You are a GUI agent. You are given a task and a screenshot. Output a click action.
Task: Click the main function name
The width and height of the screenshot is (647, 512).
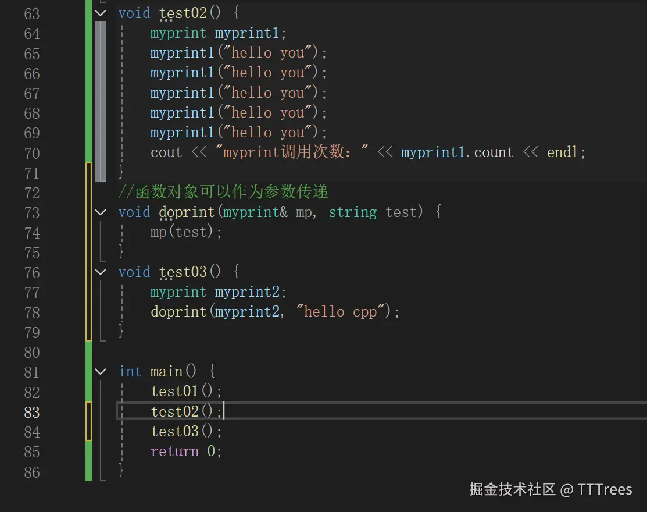click(x=166, y=372)
